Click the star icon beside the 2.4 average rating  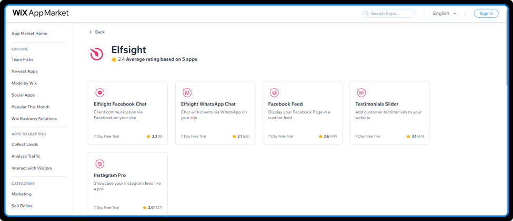pyautogui.click(x=114, y=59)
